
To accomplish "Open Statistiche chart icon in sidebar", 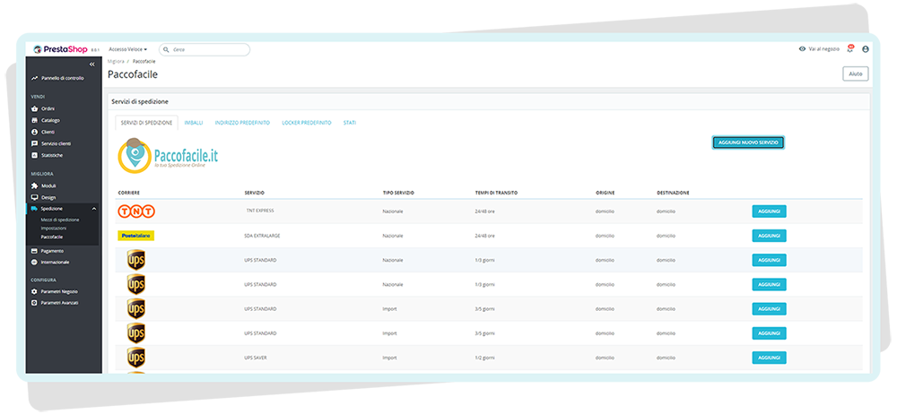I will (34, 156).
